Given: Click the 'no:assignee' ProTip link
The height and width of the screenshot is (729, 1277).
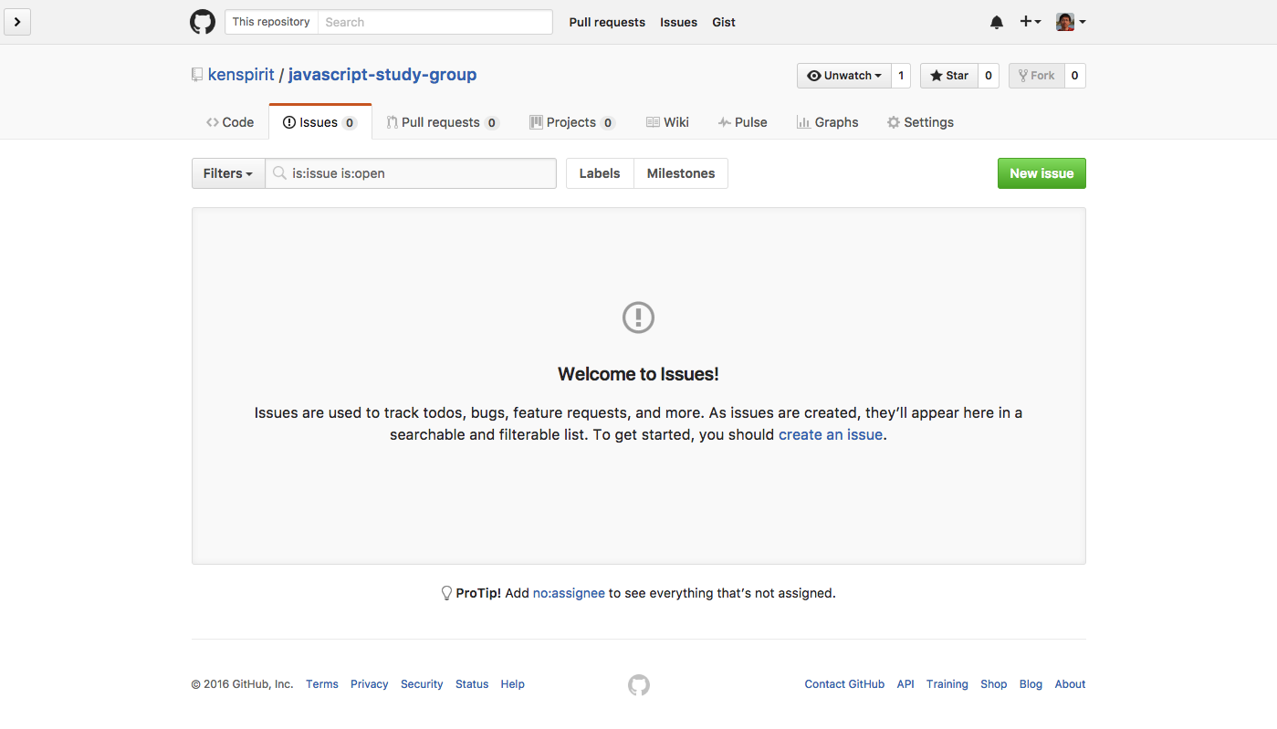Looking at the screenshot, I should (x=569, y=593).
